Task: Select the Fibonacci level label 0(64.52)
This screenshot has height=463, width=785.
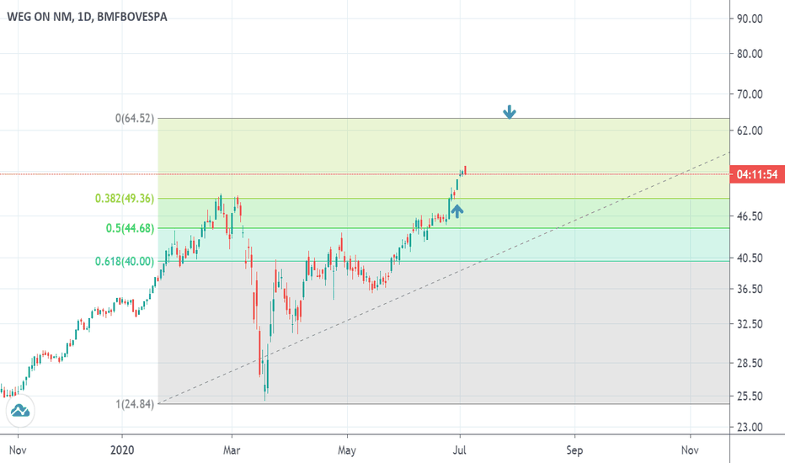Action: (x=135, y=119)
